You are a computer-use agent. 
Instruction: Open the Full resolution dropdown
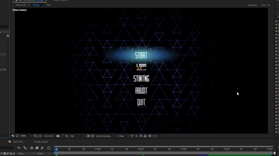[x=77, y=136]
